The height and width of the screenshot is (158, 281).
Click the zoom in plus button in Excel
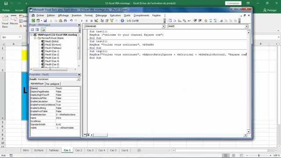(x=270, y=155)
